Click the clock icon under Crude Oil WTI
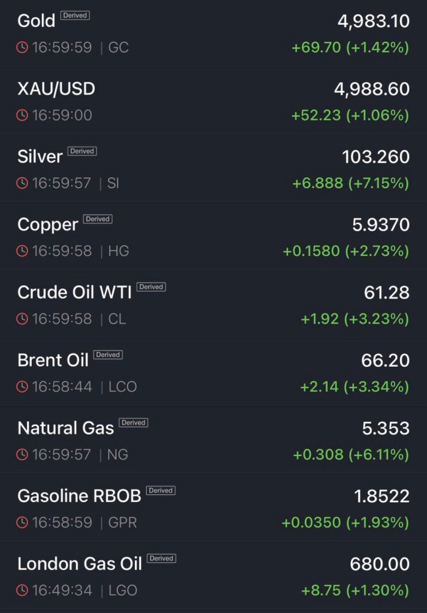Image resolution: width=427 pixels, height=613 pixels. [x=22, y=319]
